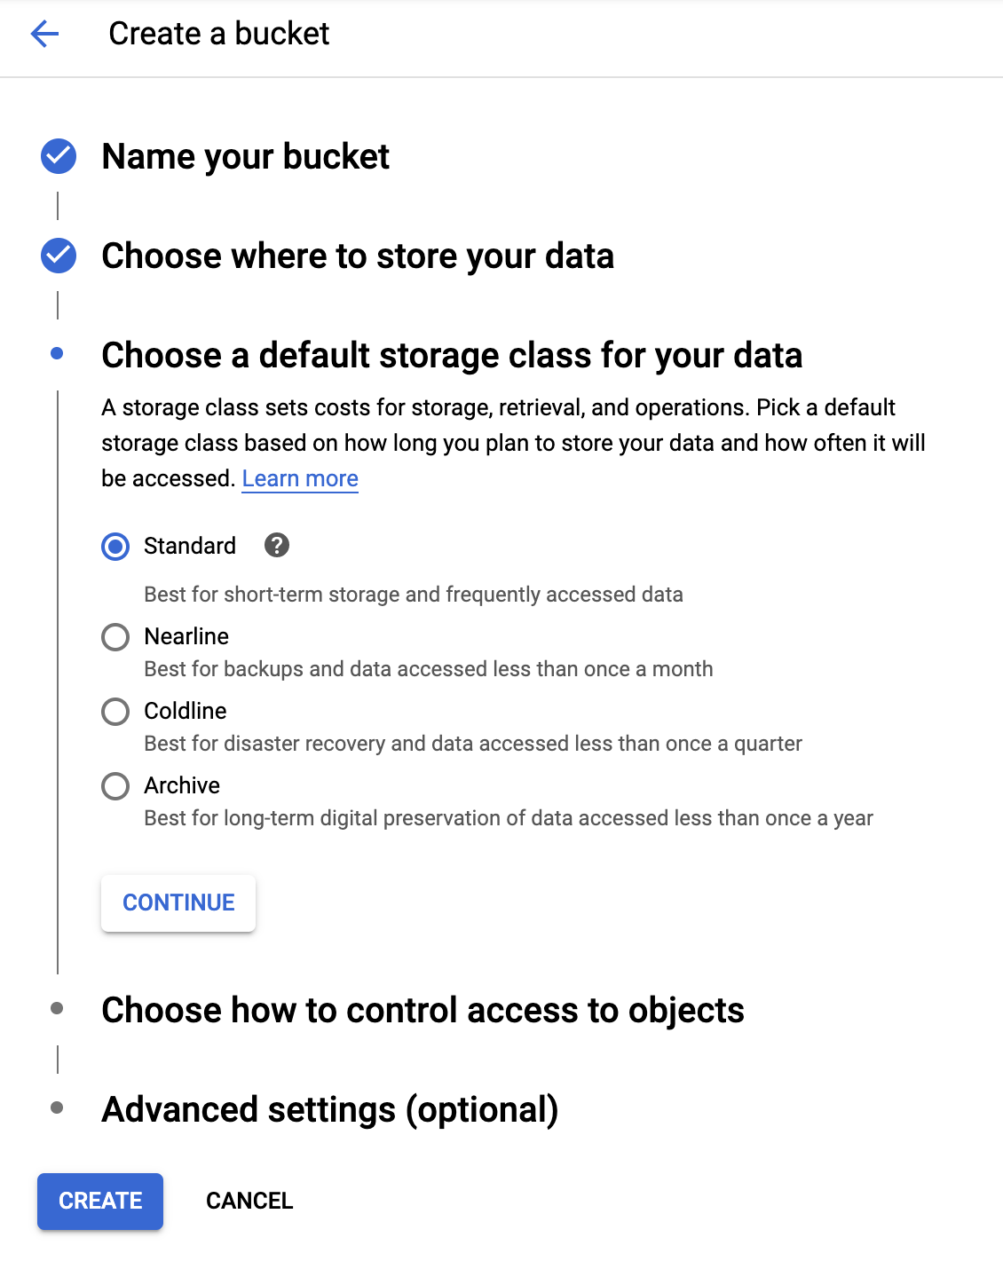Expand Choose where to store your data
This screenshot has width=1003, height=1269.
click(358, 256)
